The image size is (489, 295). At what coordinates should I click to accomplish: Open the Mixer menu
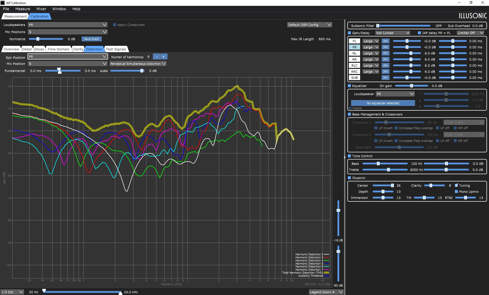(x=41, y=9)
